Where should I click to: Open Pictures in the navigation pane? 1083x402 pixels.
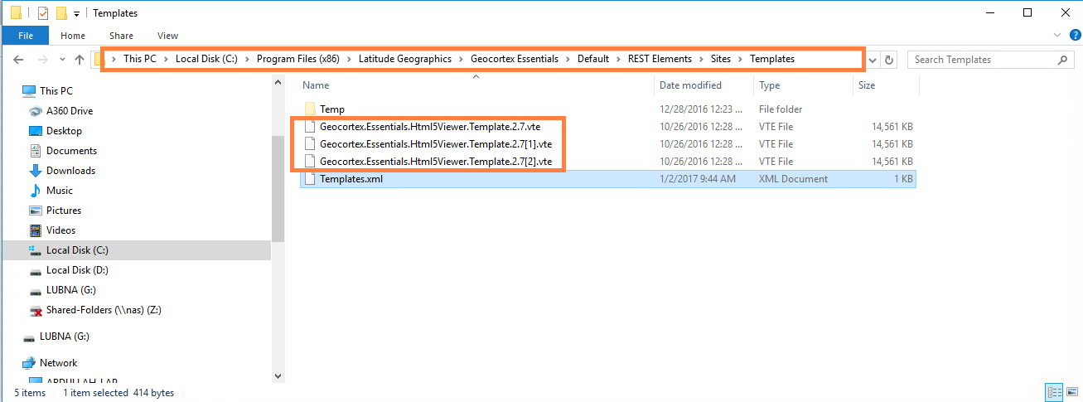64,211
